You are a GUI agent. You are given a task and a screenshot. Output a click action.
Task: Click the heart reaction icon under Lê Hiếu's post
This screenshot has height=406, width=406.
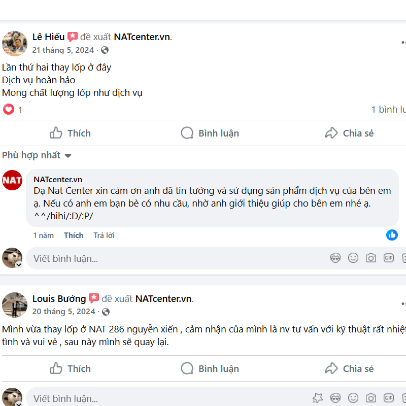click(x=9, y=109)
